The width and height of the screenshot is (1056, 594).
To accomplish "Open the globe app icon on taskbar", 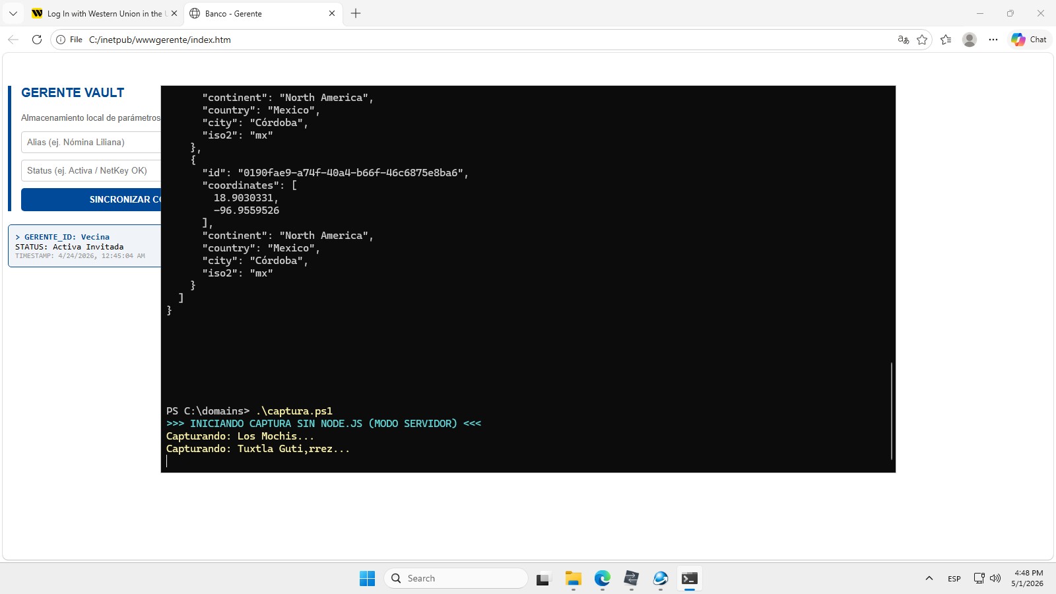I will pos(660,579).
